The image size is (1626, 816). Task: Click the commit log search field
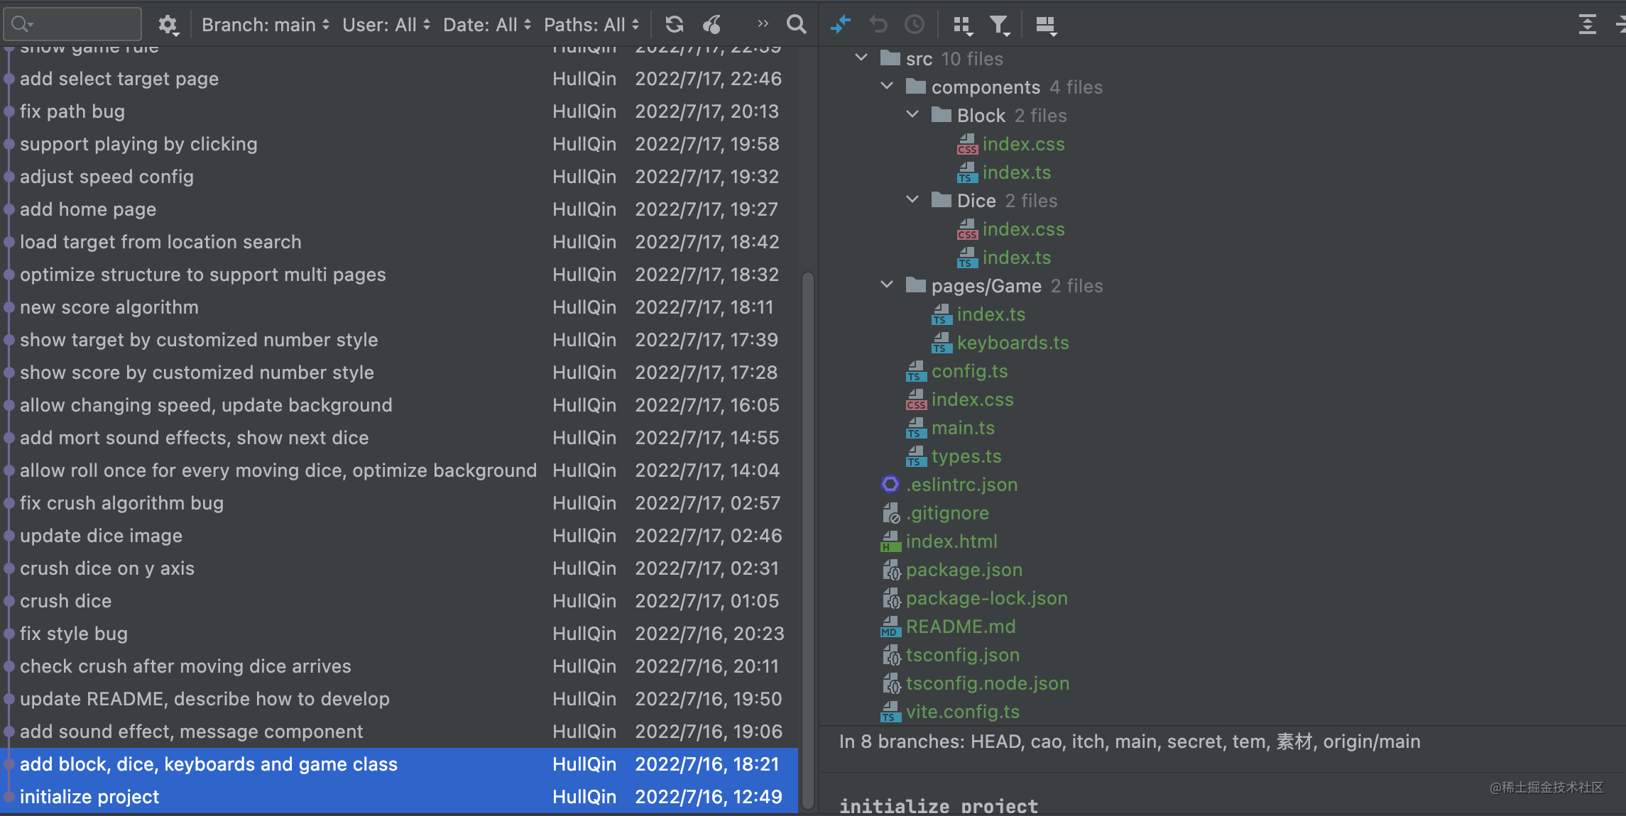(x=78, y=25)
